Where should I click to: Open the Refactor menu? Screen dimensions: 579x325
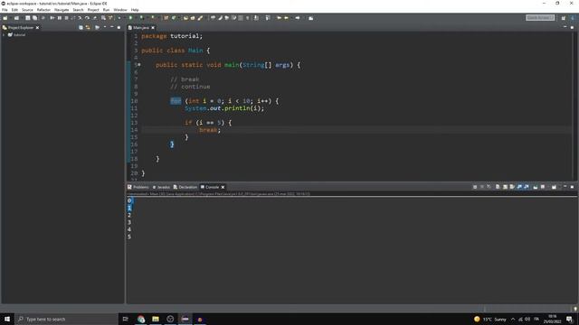click(x=43, y=10)
